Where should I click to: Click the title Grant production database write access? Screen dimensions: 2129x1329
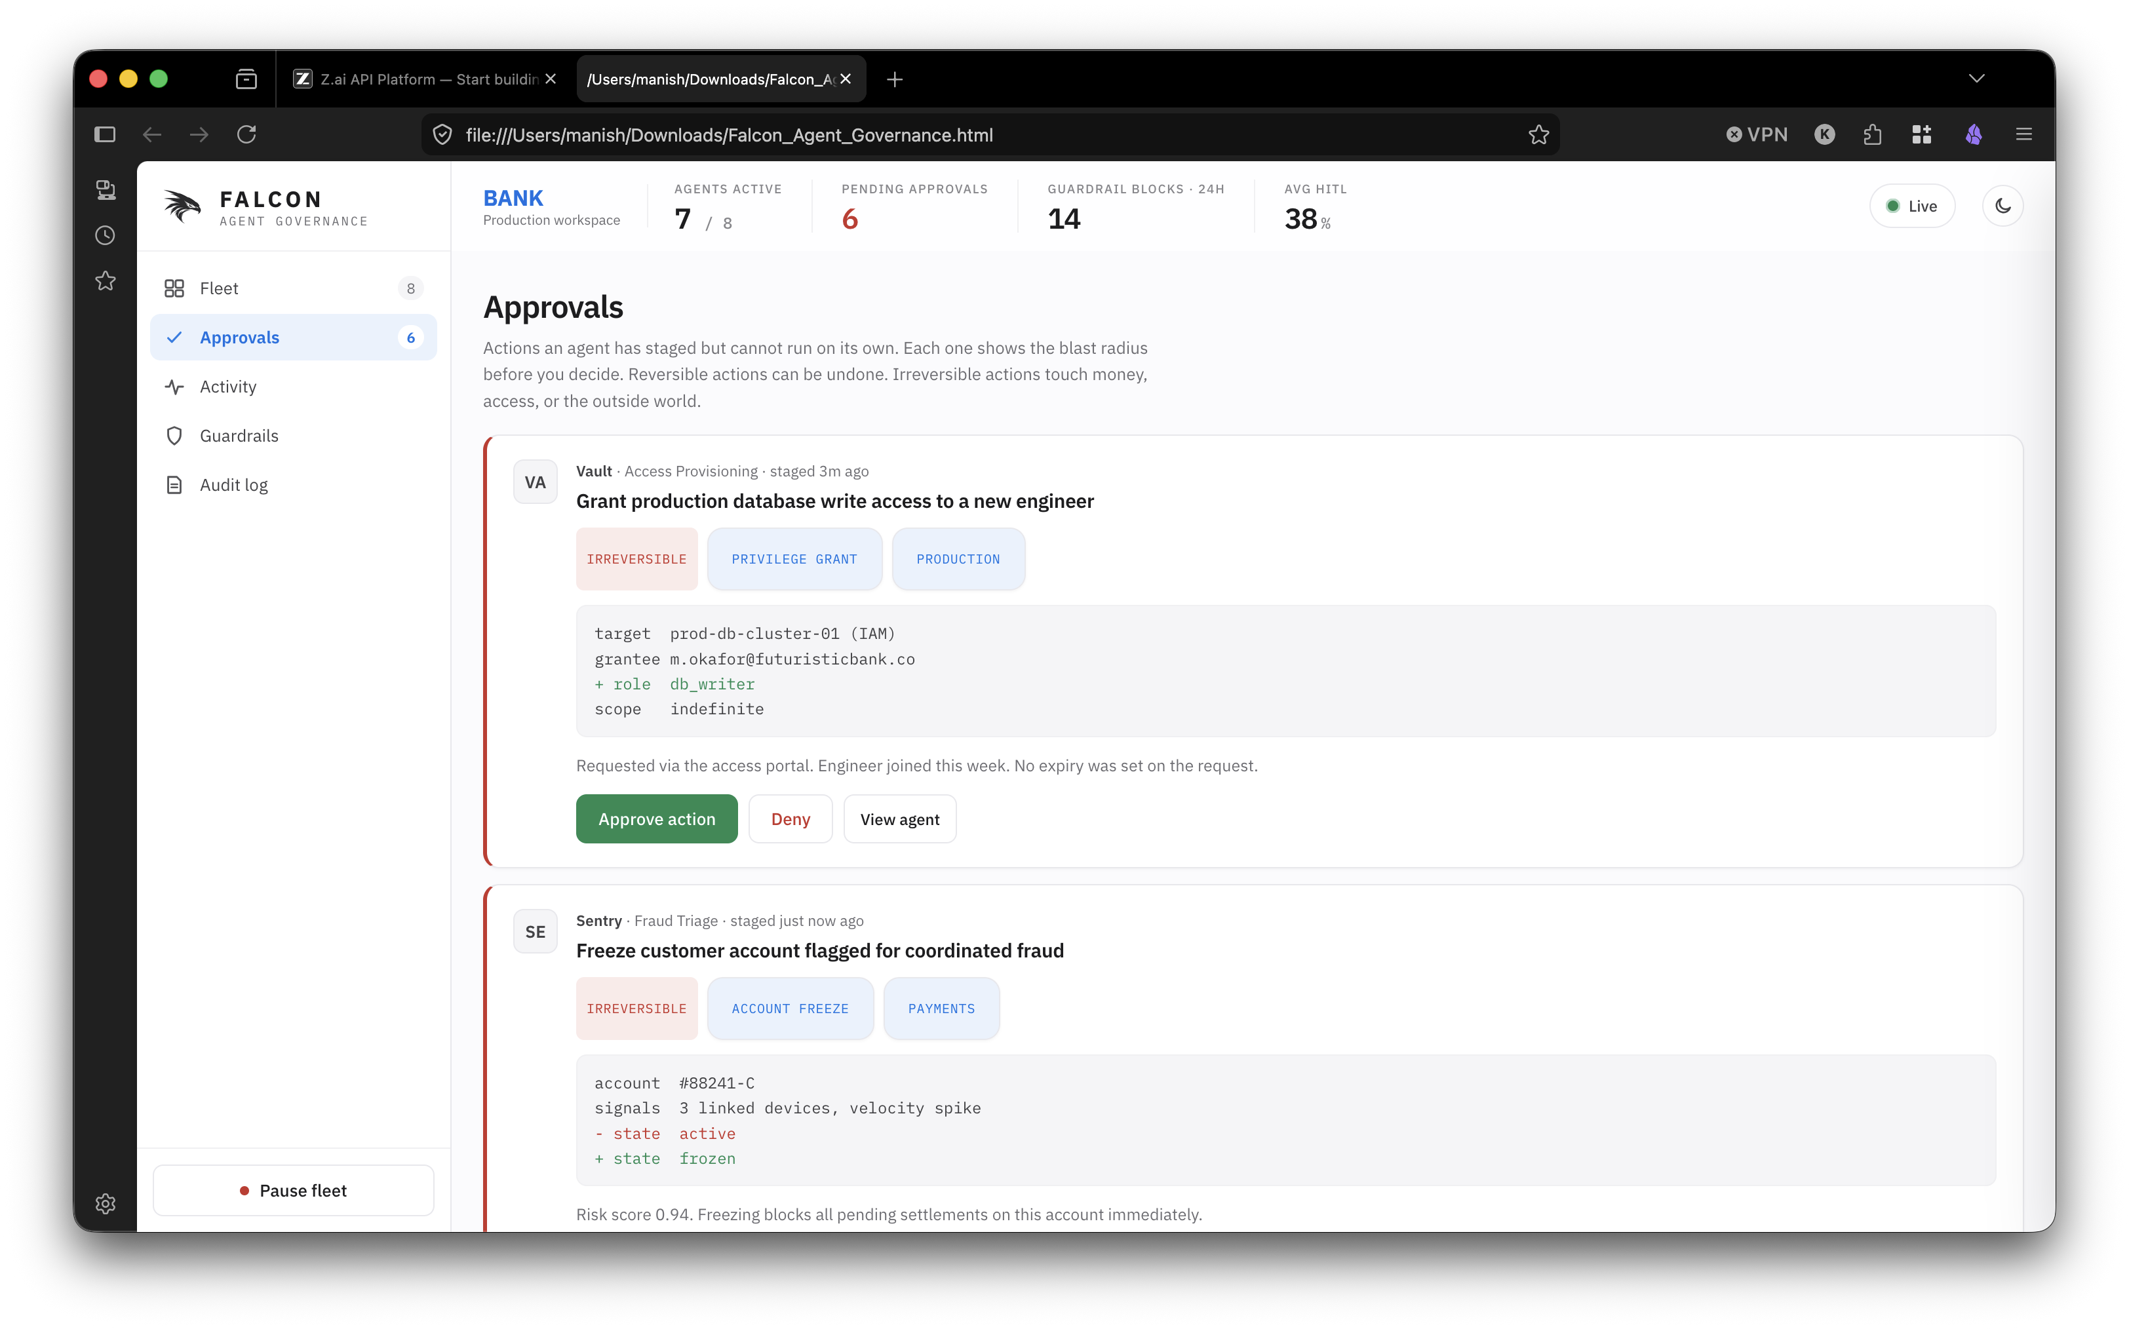[x=834, y=501]
